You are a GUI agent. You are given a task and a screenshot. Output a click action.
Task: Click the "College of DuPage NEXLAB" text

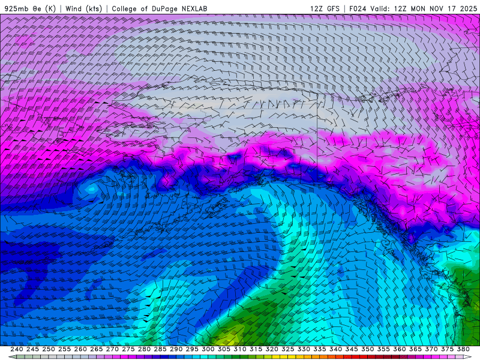point(160,8)
